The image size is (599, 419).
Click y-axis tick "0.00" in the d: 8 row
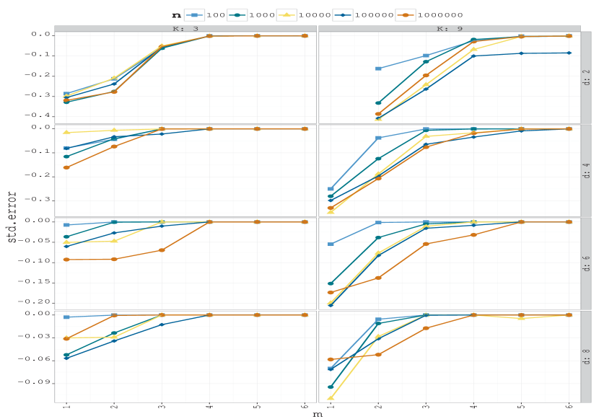38,314
